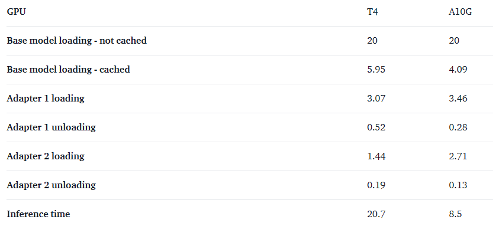The image size is (493, 226).
Task: Select A10G Adapter 1 loading value 3.46
Action: pyautogui.click(x=458, y=99)
